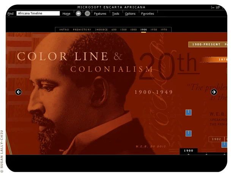Select the highlighted 1900 era tab

[x=143, y=30]
